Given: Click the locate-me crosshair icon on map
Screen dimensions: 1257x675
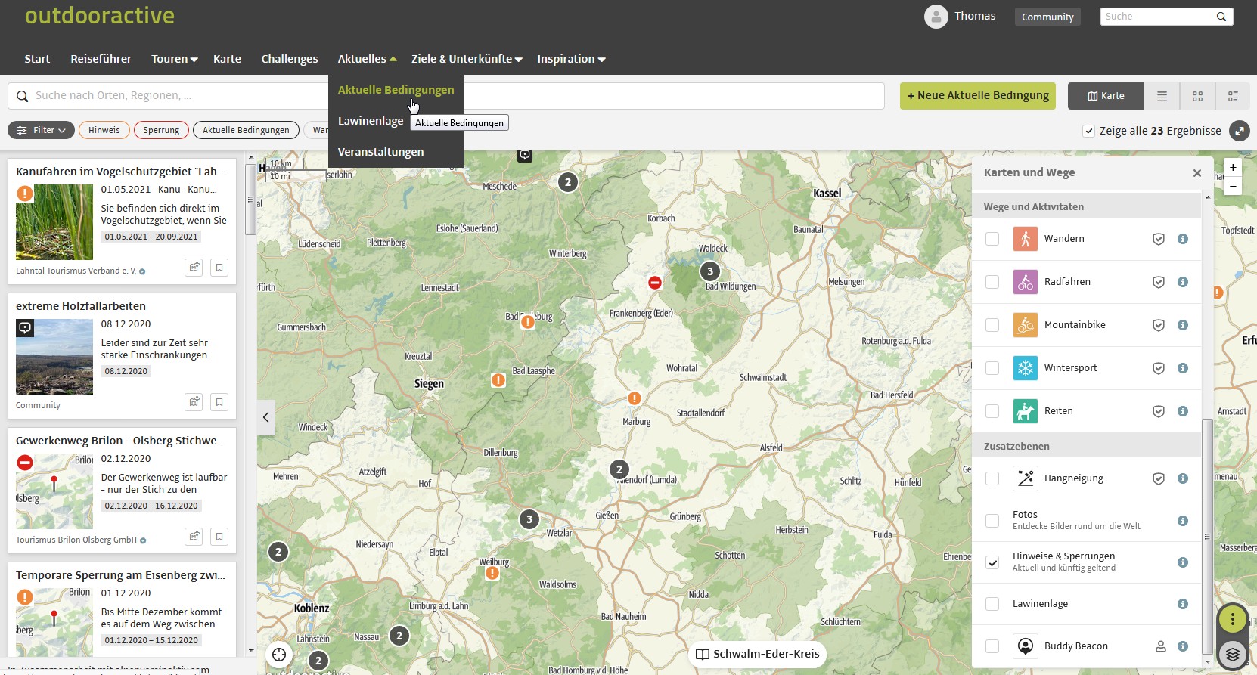Looking at the screenshot, I should 280,655.
